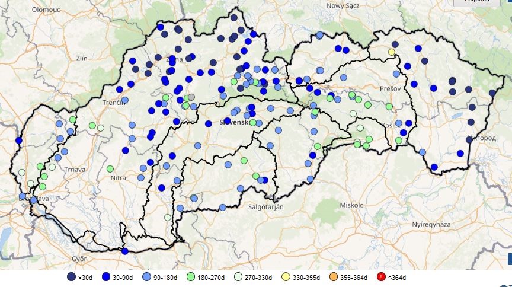Toggle the >30d dark navy legend entry

coord(71,277)
